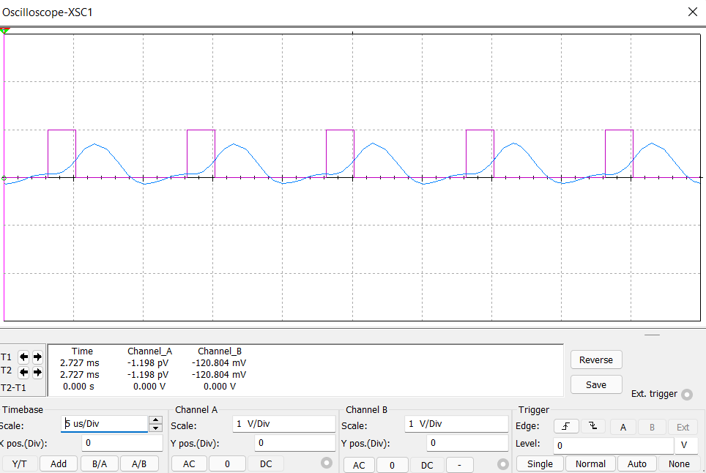This screenshot has width=706, height=473.
Task: Click Channel A terminal indicator
Action: 327,463
